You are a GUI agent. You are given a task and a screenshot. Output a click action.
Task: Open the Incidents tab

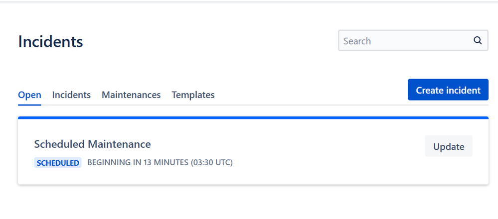[x=71, y=95]
